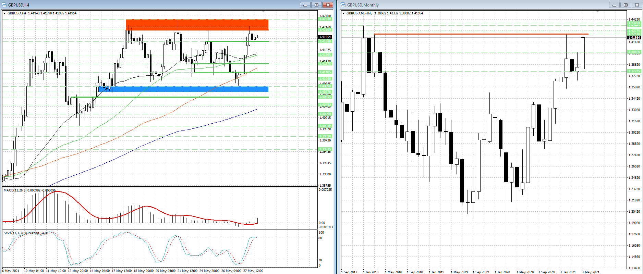Viewport: 643px width, 274px height.
Task: Click the chart shift marker on the Monthly chart
Action: point(598,12)
